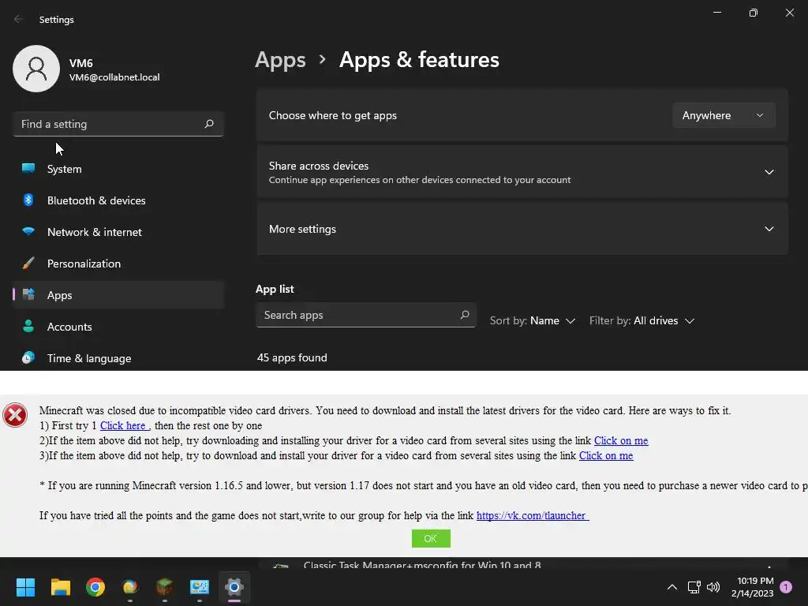Click the Apps grid icon
Screen dimensions: 808x606
pos(28,294)
